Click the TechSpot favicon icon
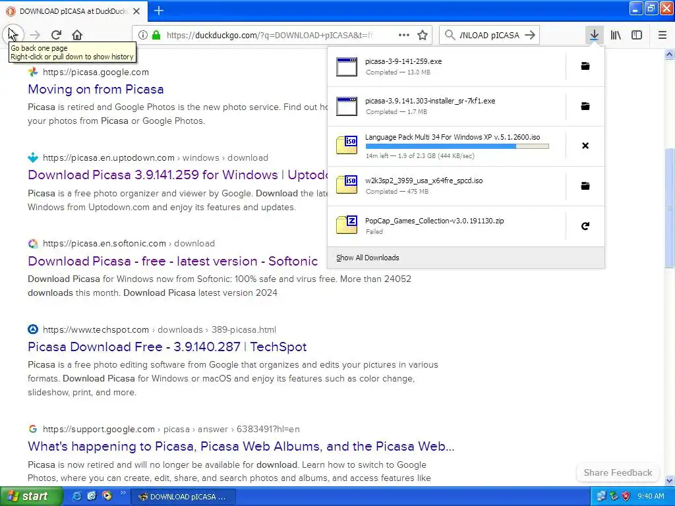The image size is (675, 506). point(33,329)
